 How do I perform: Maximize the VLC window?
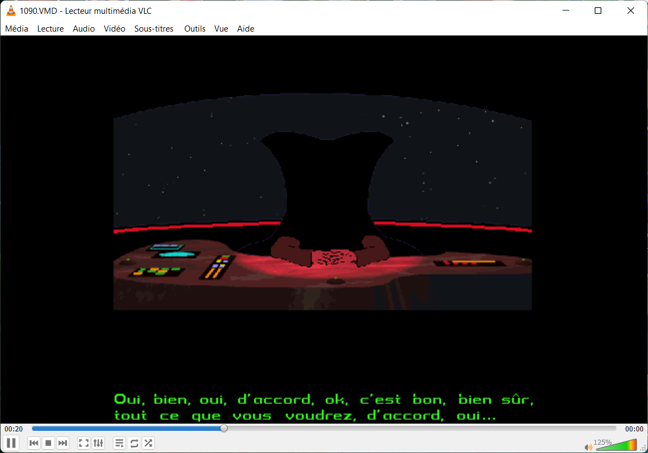point(598,11)
